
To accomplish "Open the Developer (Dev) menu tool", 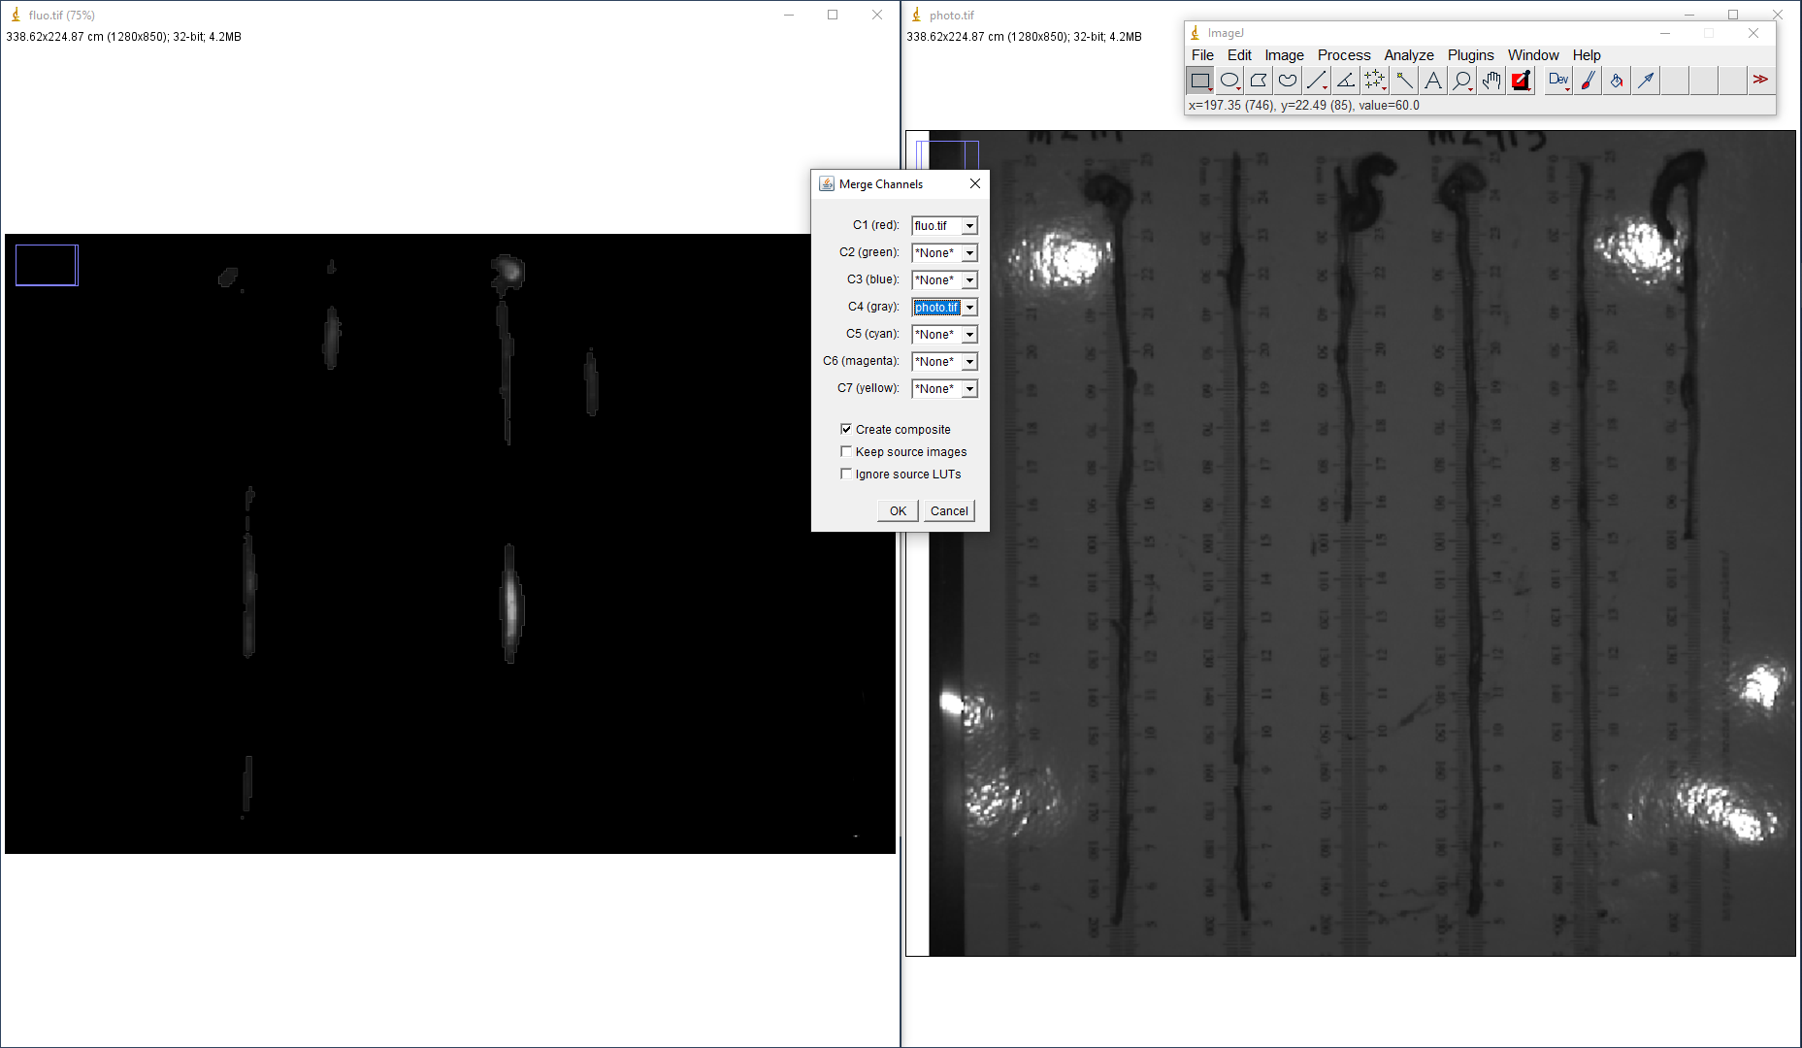I will point(1558,81).
